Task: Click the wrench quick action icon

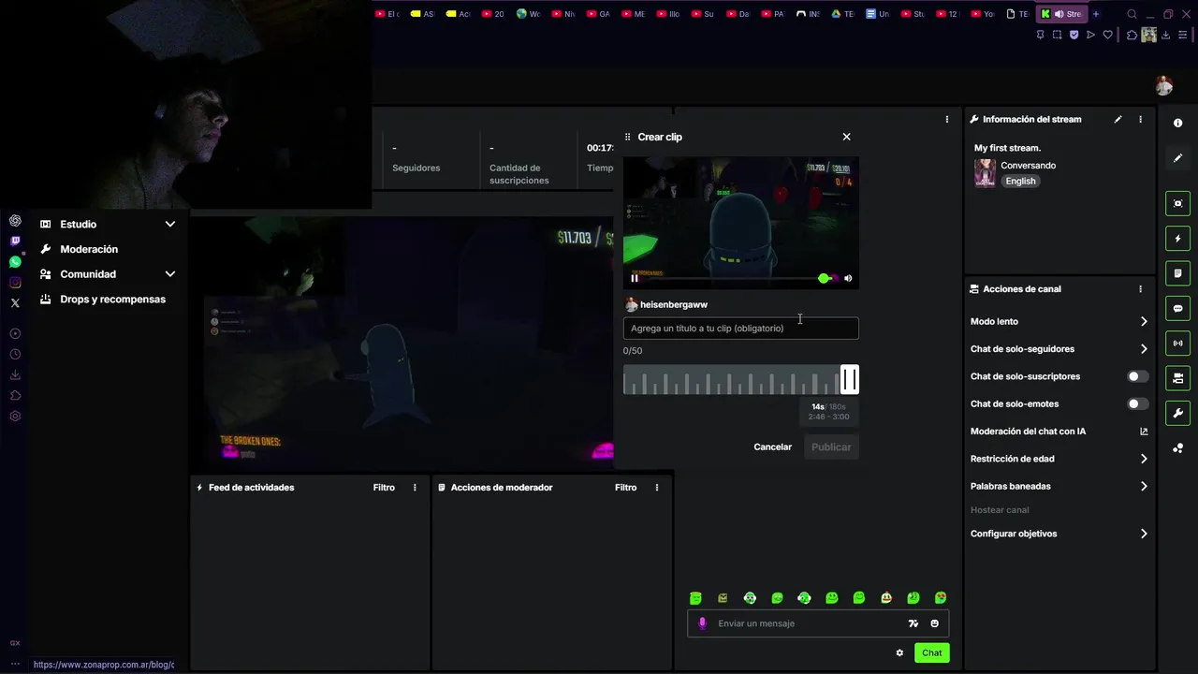Action: click(1178, 413)
